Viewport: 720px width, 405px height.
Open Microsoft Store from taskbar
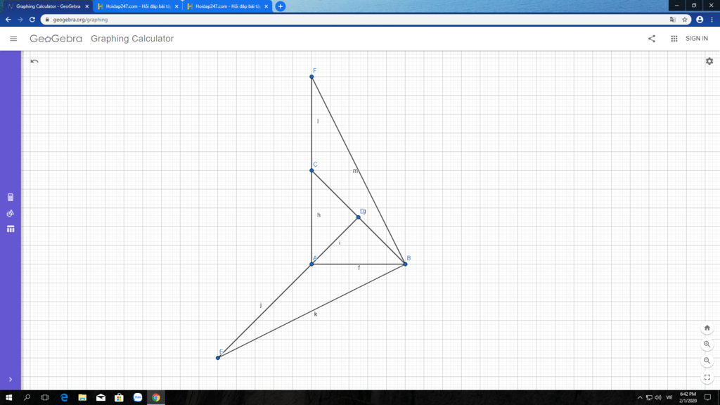pyautogui.click(x=119, y=398)
